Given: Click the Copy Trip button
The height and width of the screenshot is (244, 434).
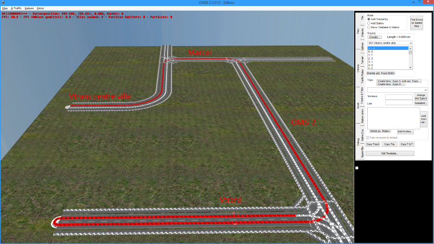Looking at the screenshot, I should coord(390,144).
